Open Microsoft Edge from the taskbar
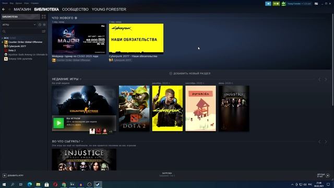The width and height of the screenshot is (334, 188). pos(30,184)
